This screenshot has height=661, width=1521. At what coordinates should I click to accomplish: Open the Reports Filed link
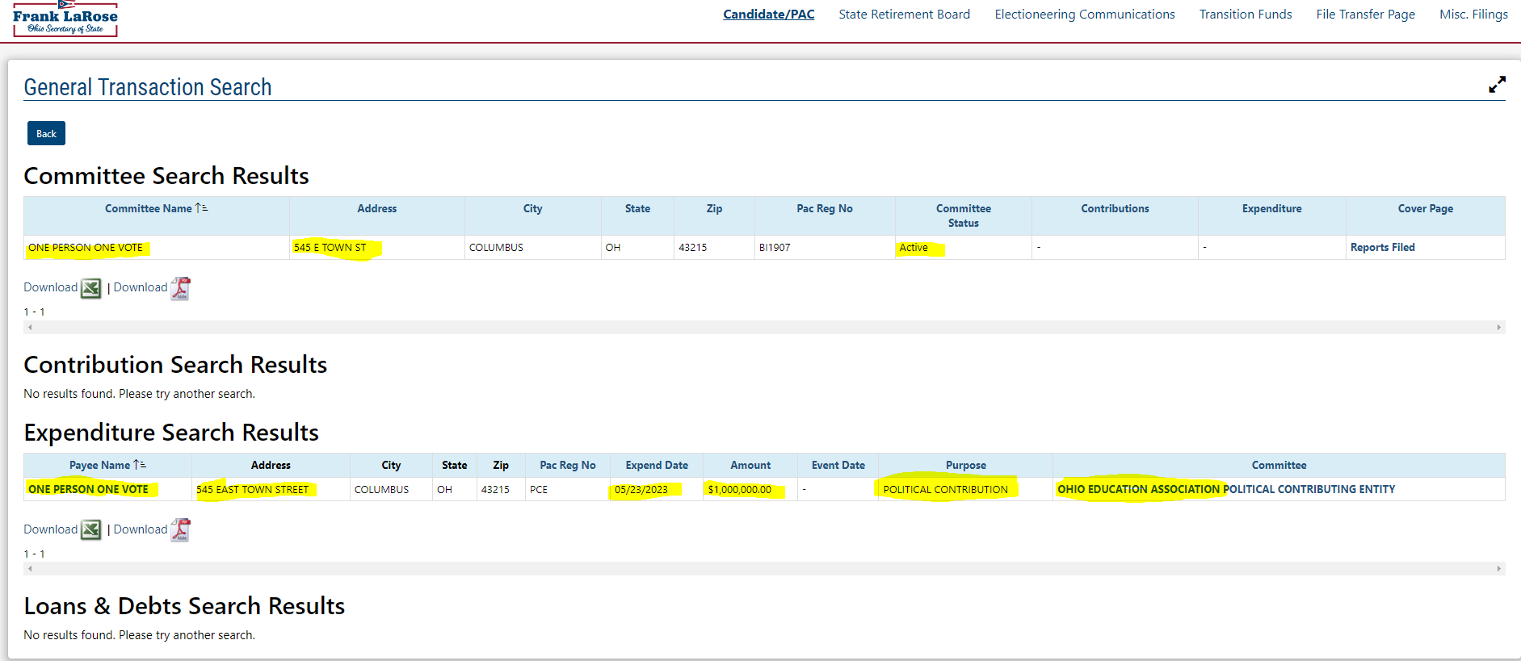1382,248
